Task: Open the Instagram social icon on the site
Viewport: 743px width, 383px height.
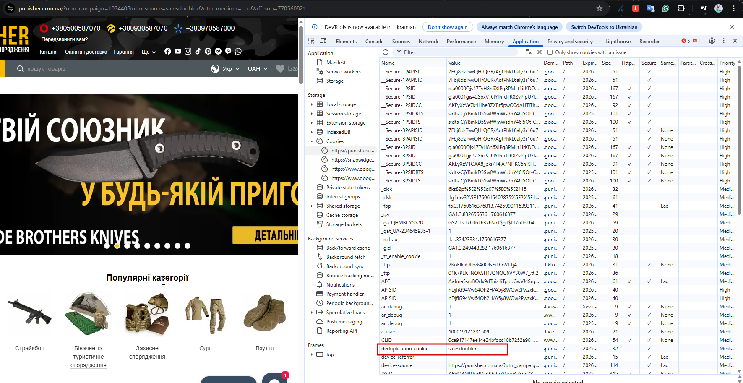Action: [188, 51]
